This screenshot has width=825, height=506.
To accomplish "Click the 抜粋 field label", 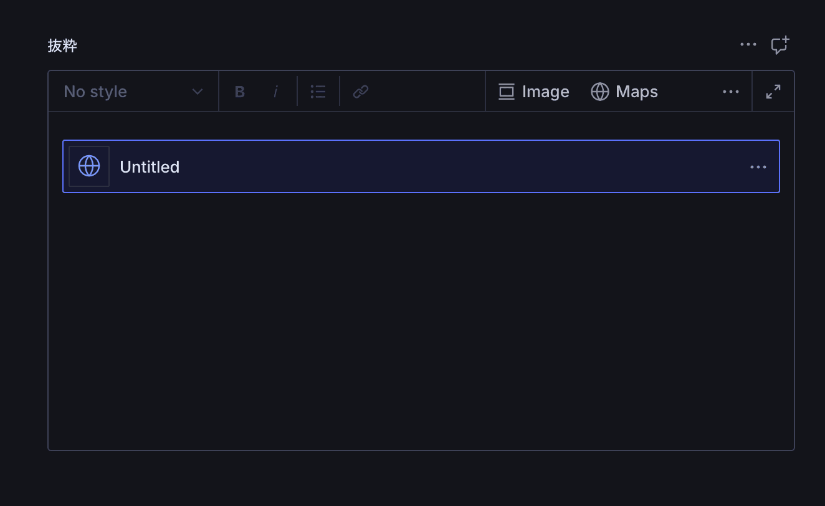I will (x=62, y=45).
